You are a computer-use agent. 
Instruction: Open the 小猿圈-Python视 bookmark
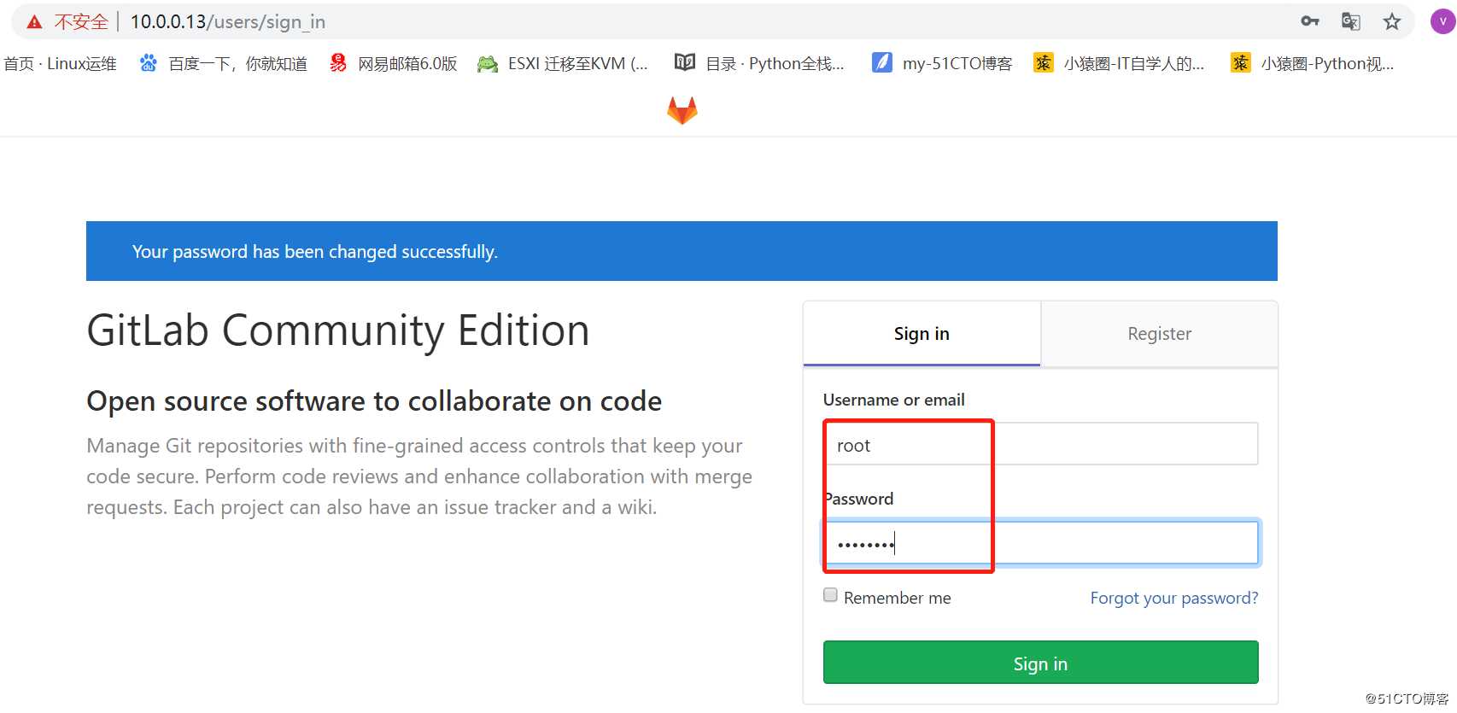click(1313, 63)
